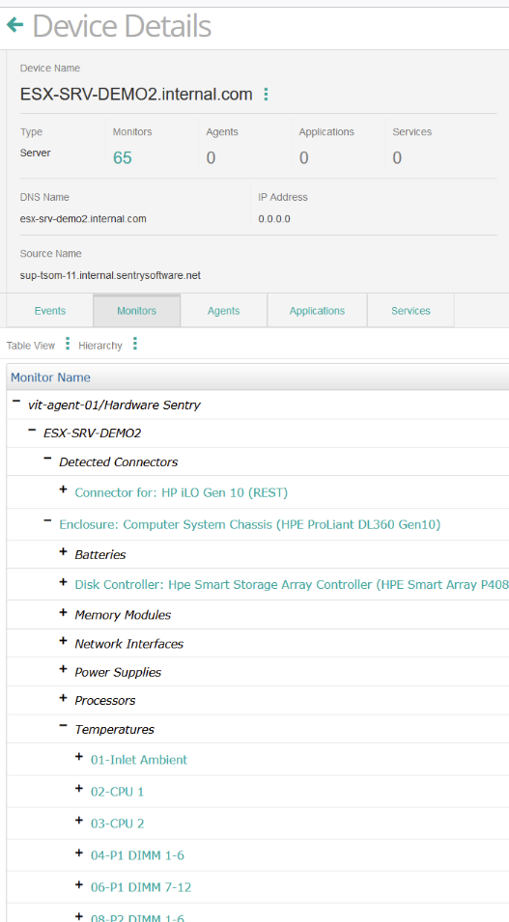Click the Agents count 0
Screen dimensions: 509x922
(211, 158)
